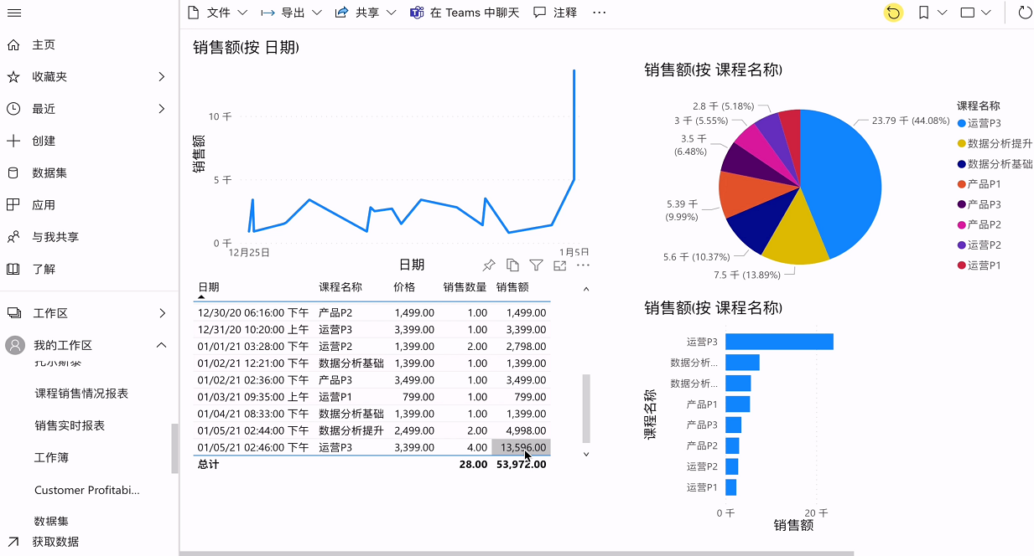
Task: Open the 工作簿 section
Action: [51, 457]
